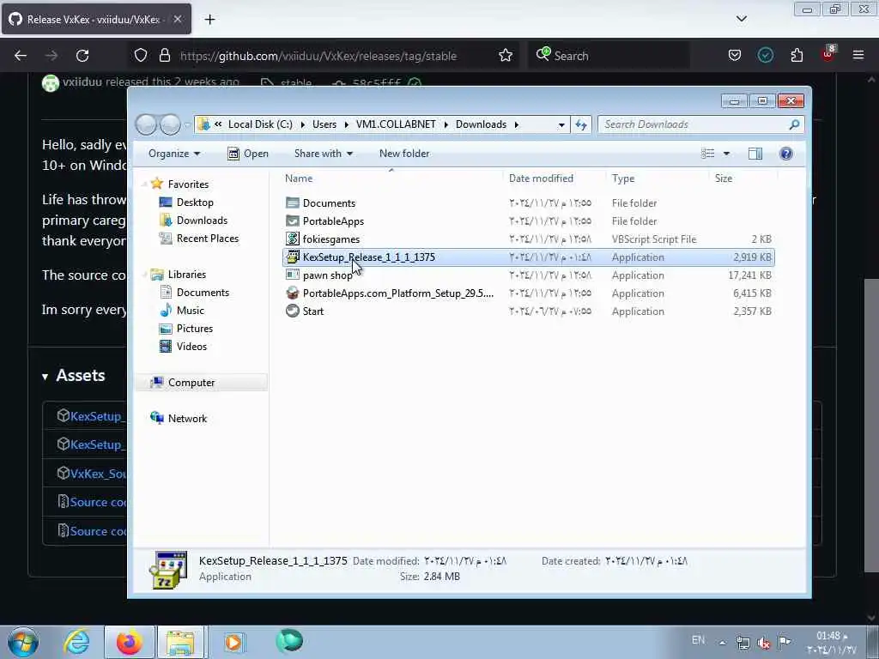879x659 pixels.
Task: Refresh the Downloads folder address bar
Action: (581, 124)
